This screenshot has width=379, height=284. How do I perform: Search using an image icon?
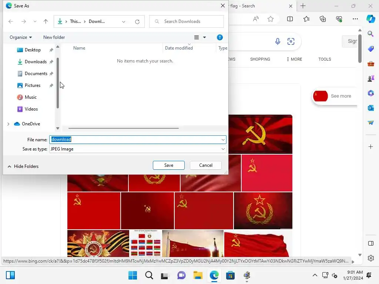click(x=291, y=41)
